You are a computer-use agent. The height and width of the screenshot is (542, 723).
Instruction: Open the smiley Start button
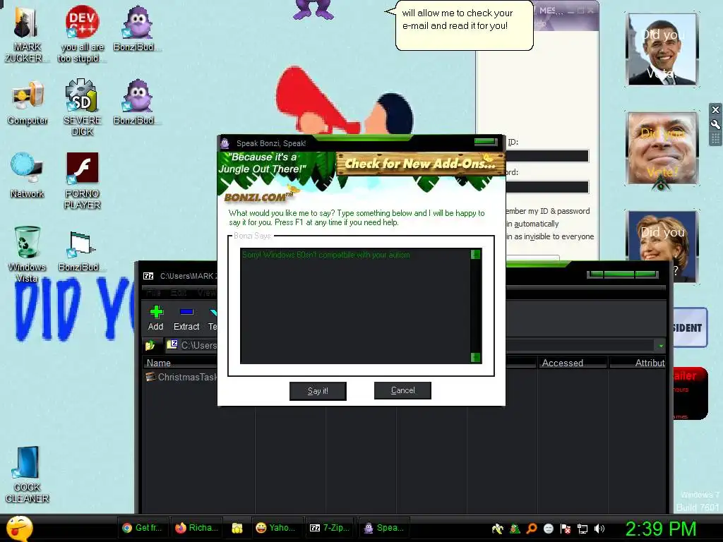point(19,529)
